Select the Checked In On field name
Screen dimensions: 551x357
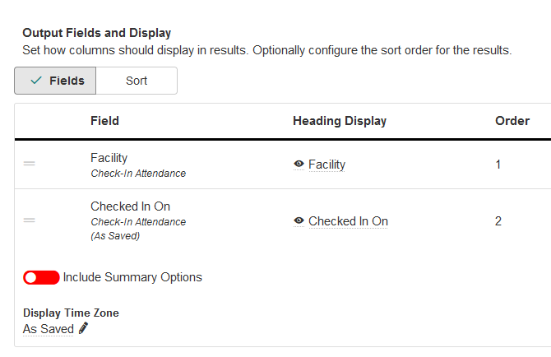130,206
